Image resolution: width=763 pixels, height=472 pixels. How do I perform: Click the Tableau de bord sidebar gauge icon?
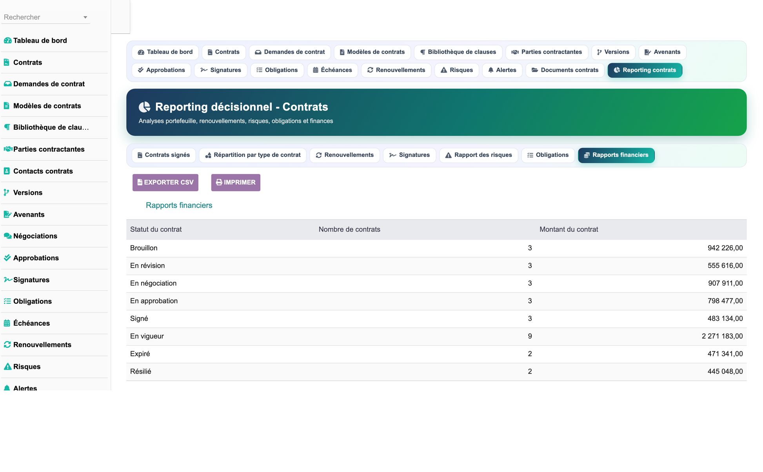[7, 40]
